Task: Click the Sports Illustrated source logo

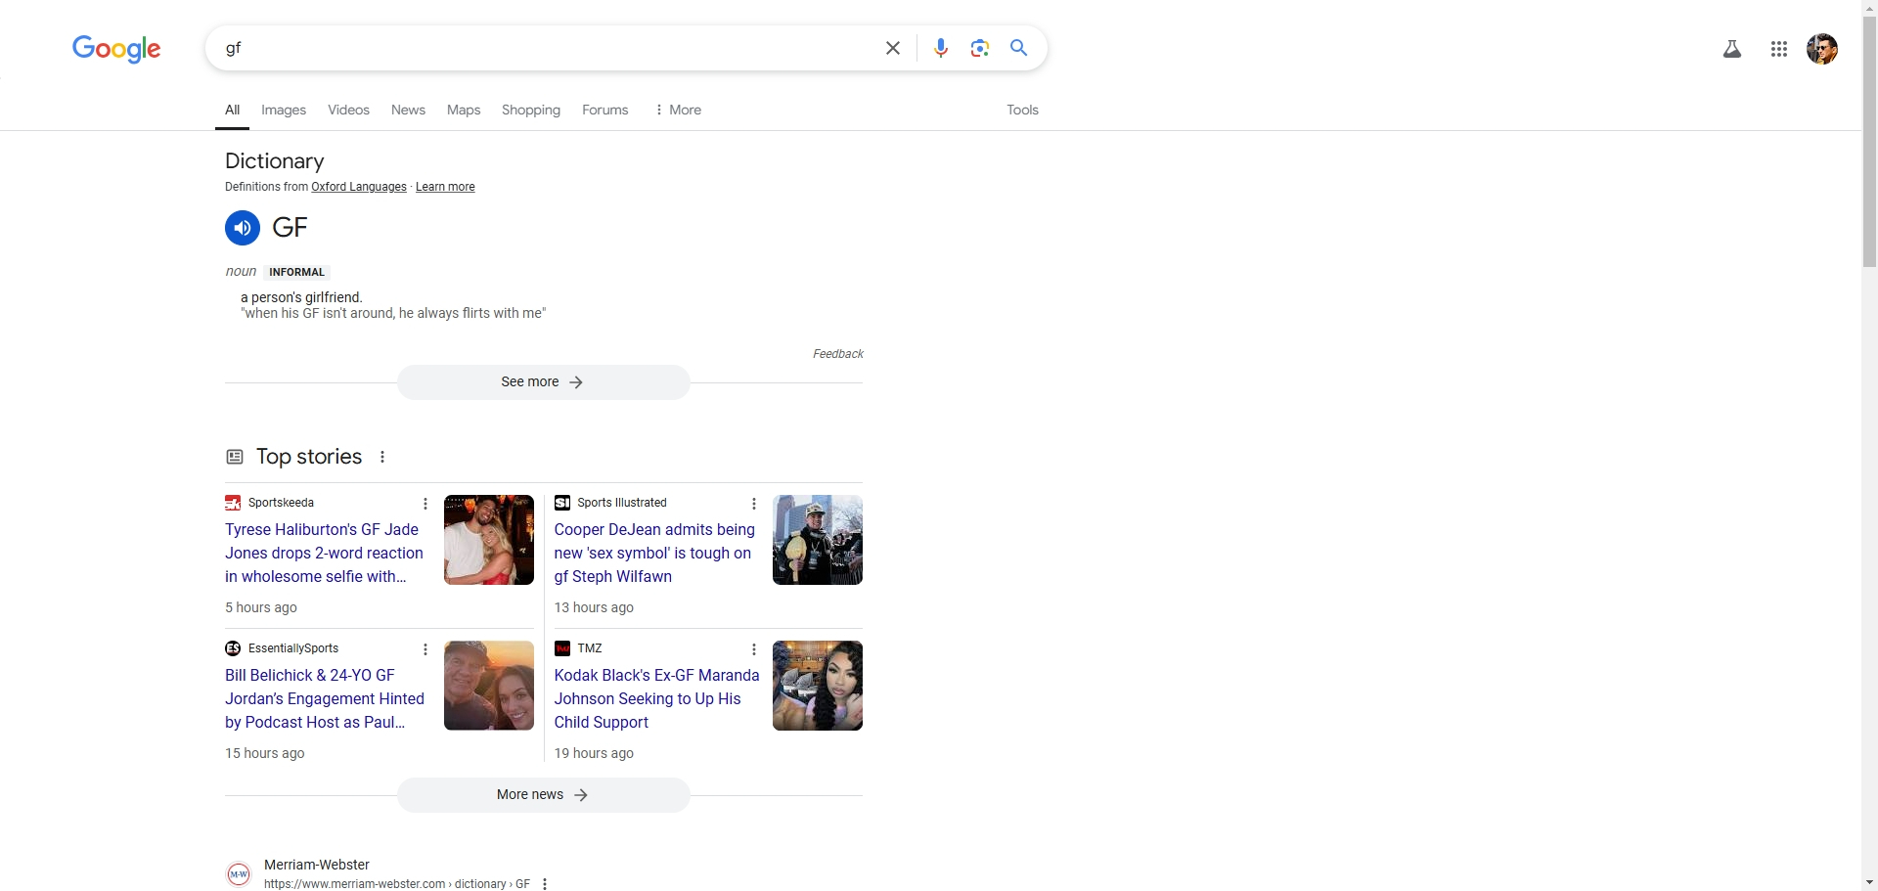Action: click(562, 503)
